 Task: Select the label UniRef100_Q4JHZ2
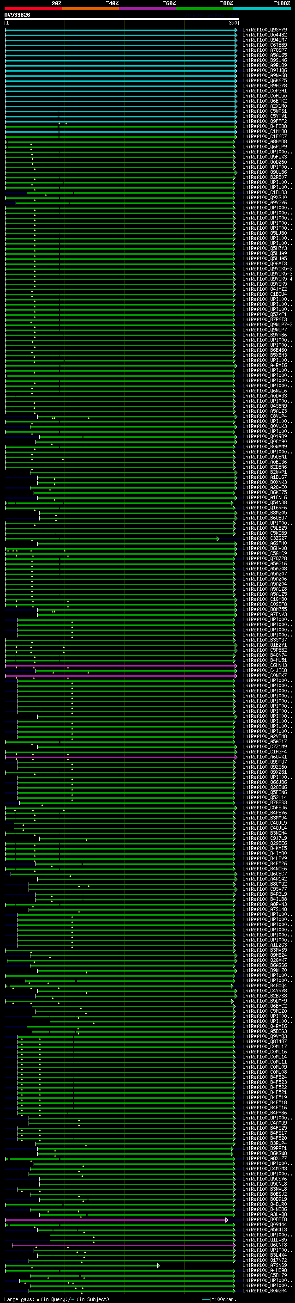point(265,289)
